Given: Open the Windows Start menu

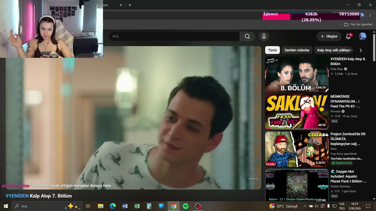Looking at the screenshot, I should (6, 206).
